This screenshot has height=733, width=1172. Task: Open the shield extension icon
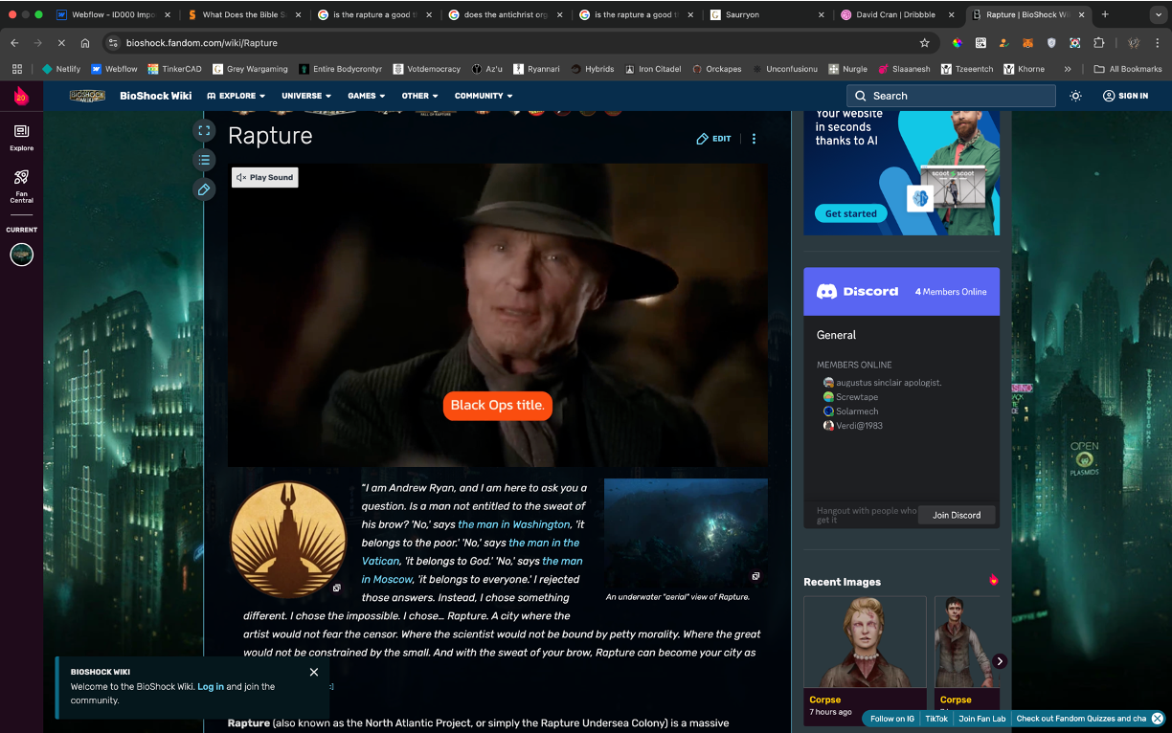pos(1051,43)
